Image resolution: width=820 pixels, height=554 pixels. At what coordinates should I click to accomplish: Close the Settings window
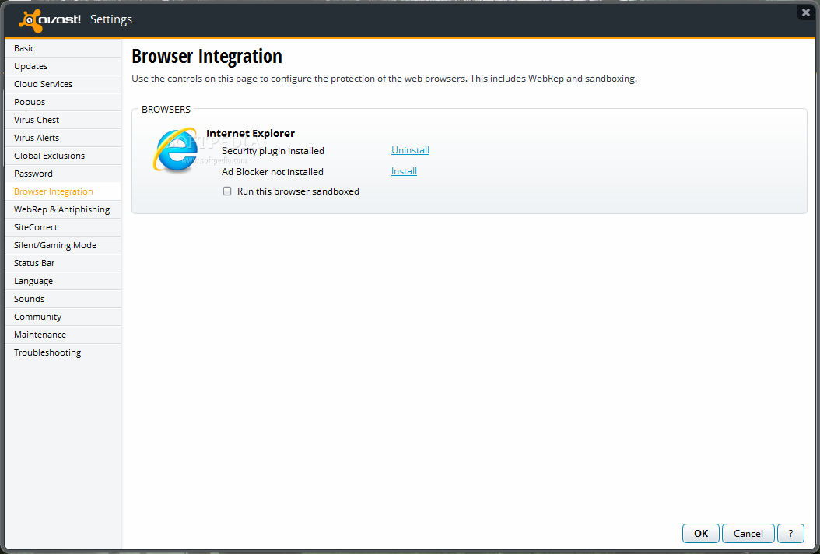pyautogui.click(x=806, y=12)
